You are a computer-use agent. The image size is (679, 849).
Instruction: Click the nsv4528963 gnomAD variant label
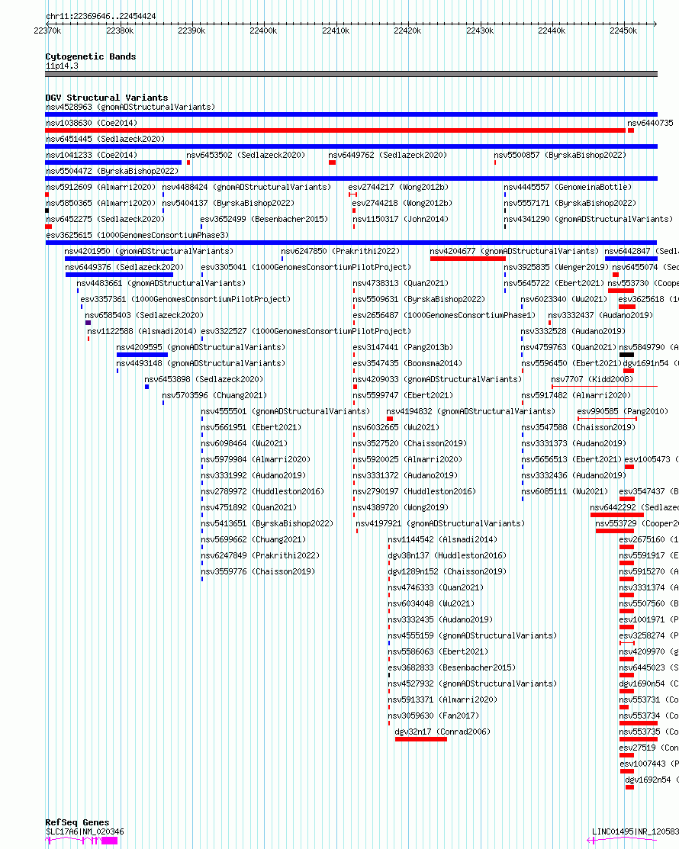(x=130, y=108)
